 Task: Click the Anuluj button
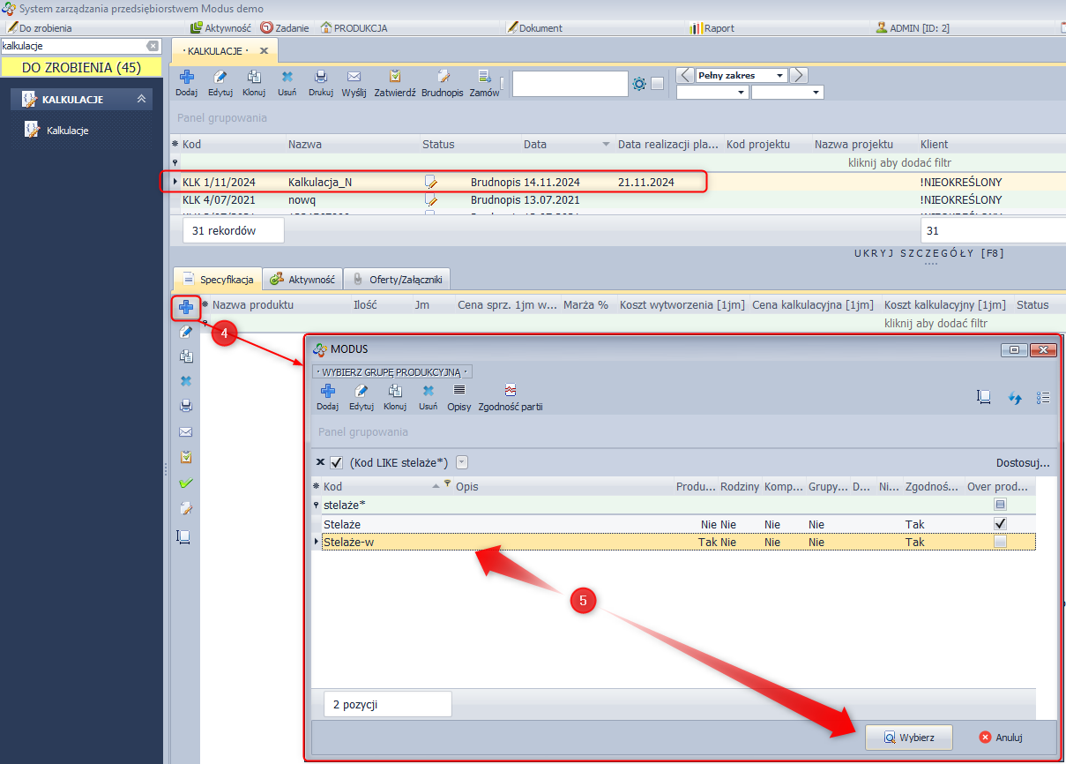pyautogui.click(x=1001, y=737)
